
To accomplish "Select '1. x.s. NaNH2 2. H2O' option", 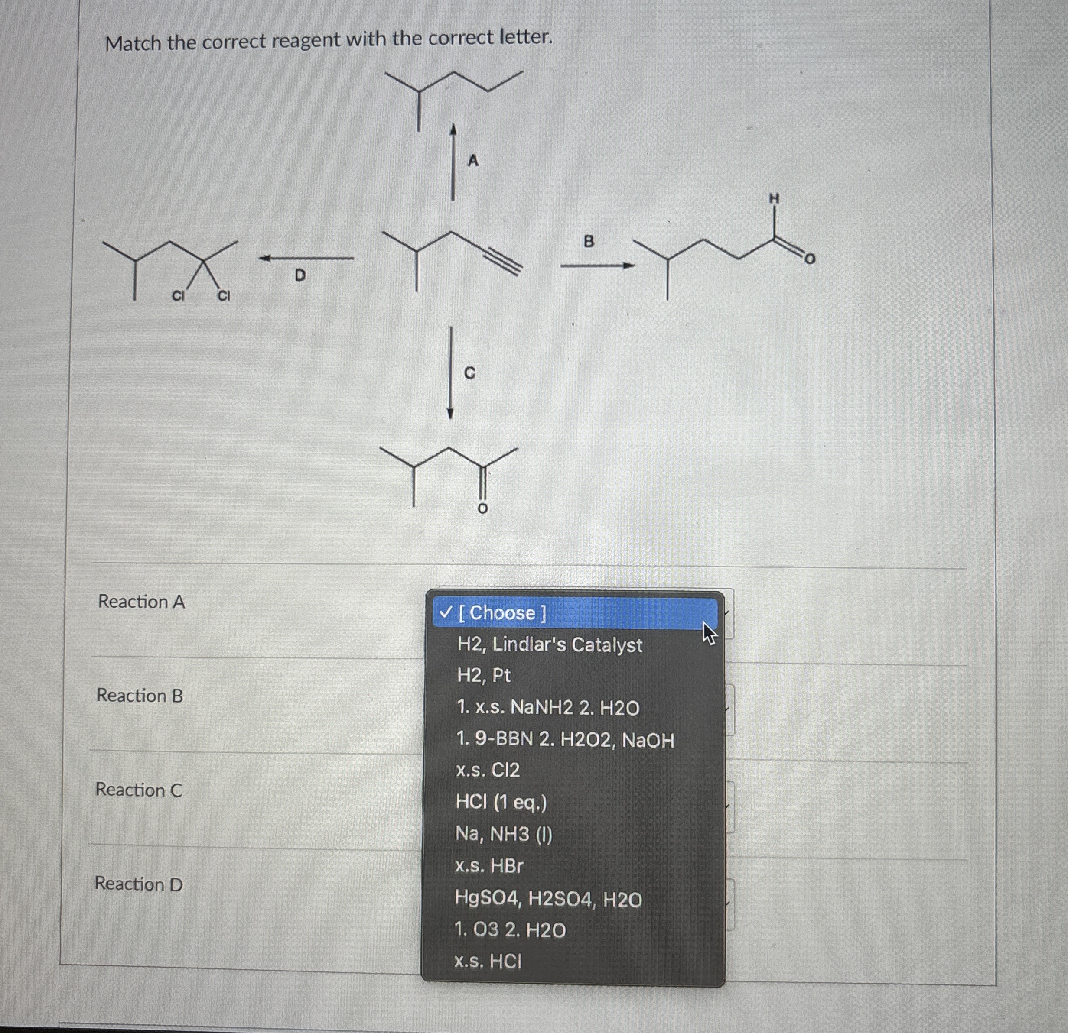I will click(x=547, y=707).
